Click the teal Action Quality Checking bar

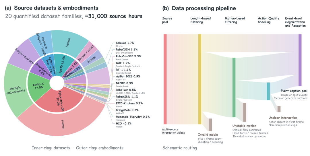[x=268, y=91]
